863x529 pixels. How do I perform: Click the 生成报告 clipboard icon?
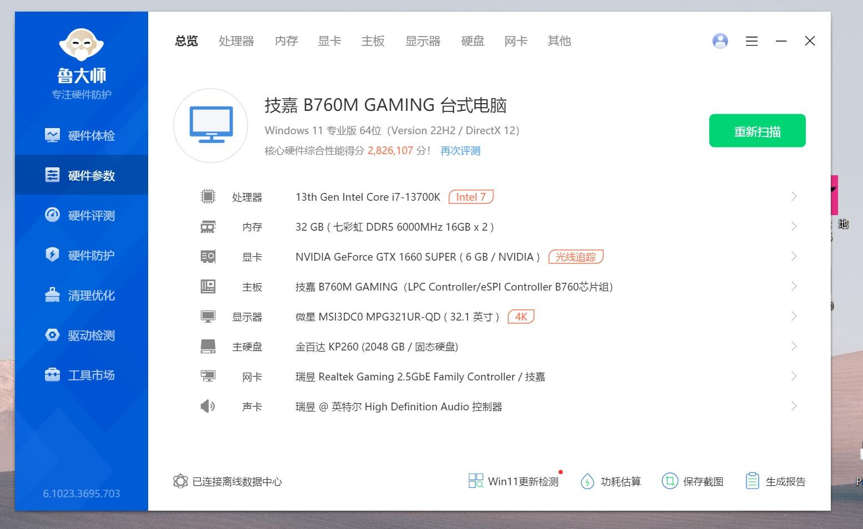click(752, 481)
